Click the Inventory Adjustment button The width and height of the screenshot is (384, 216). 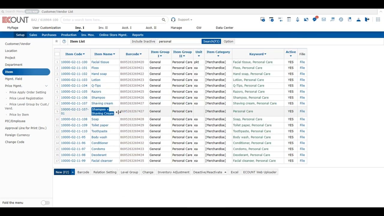pyautogui.click(x=173, y=172)
